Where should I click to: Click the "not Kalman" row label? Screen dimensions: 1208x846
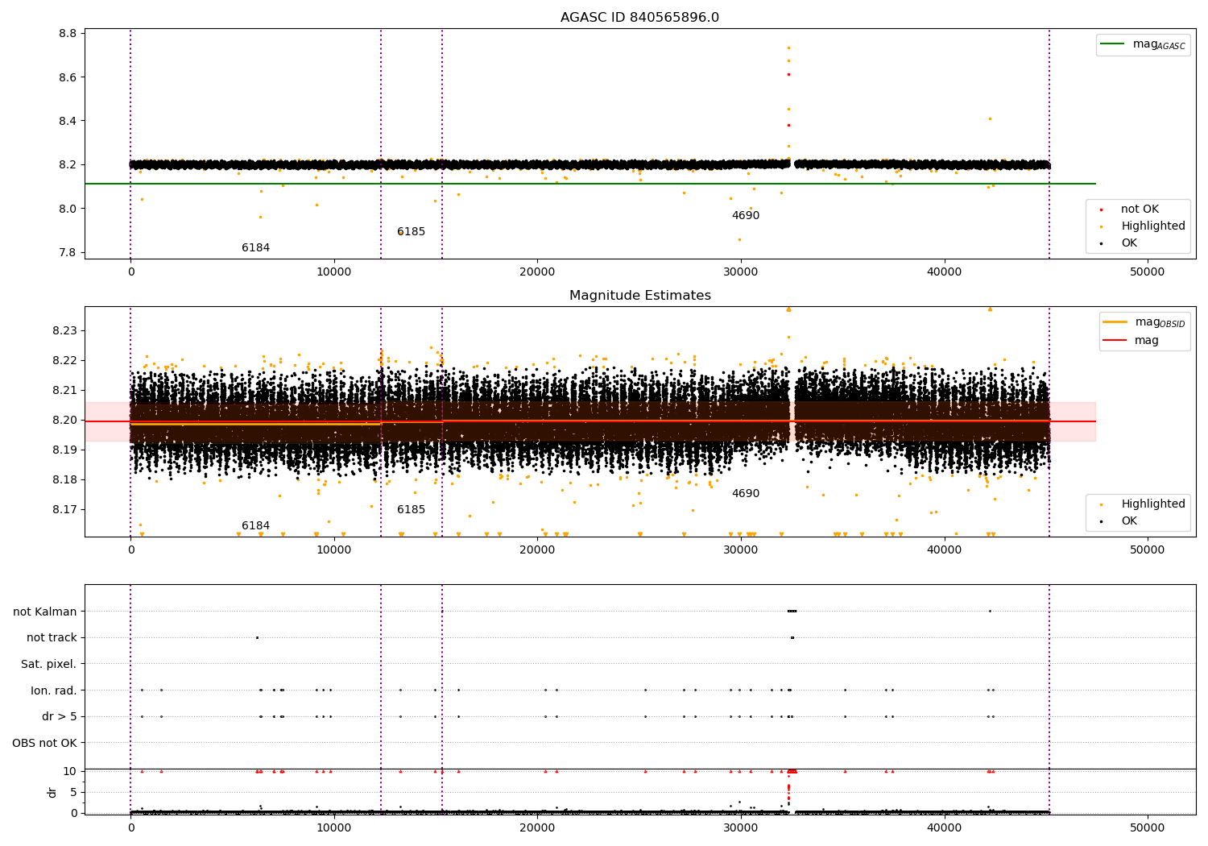click(45, 612)
